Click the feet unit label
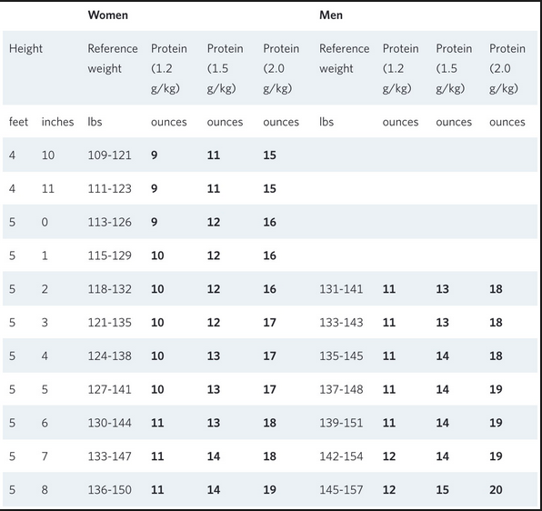 [x=19, y=122]
